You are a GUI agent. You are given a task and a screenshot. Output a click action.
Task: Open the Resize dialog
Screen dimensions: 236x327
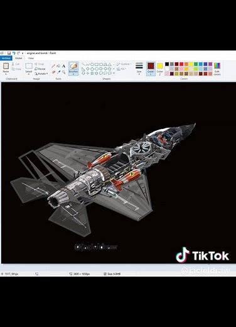(40, 69)
